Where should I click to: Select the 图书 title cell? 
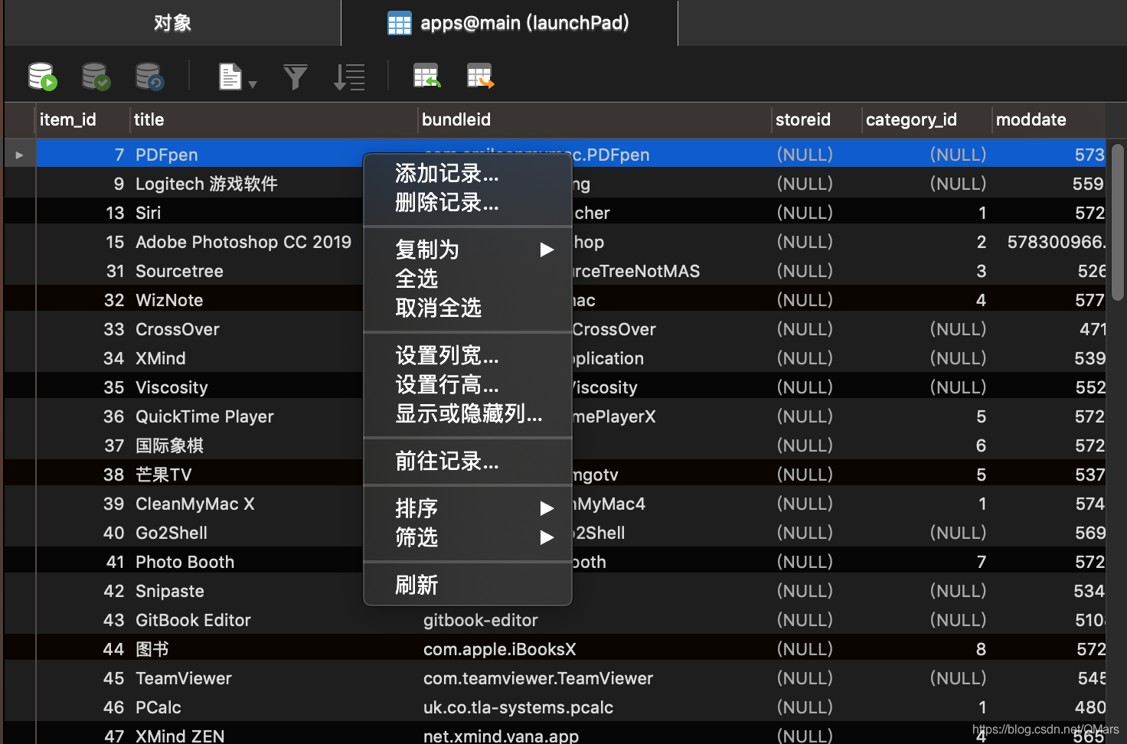[x=152, y=649]
